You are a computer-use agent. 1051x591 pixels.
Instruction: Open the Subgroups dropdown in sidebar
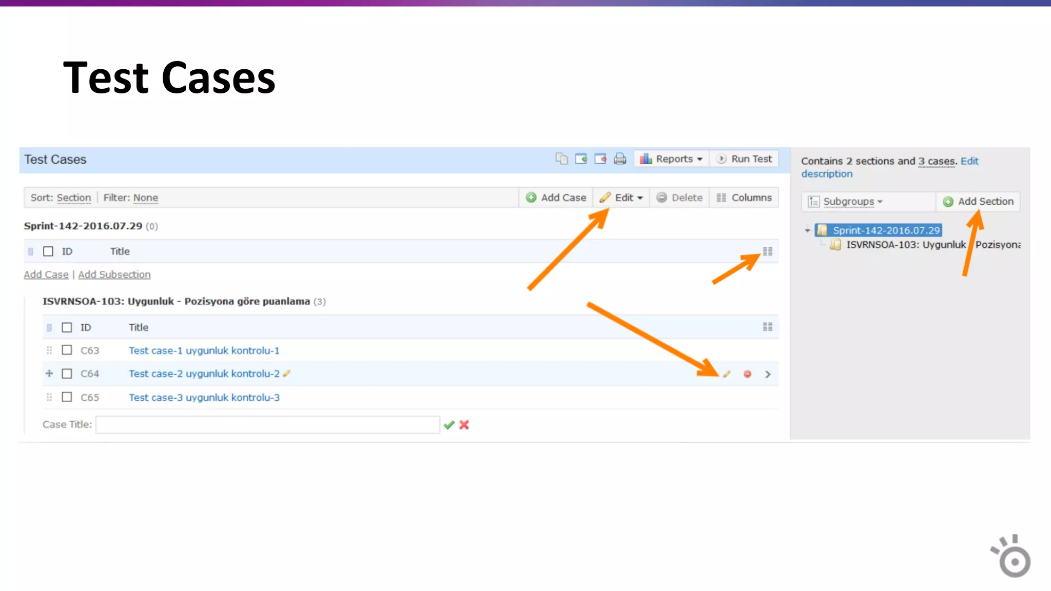tap(852, 202)
